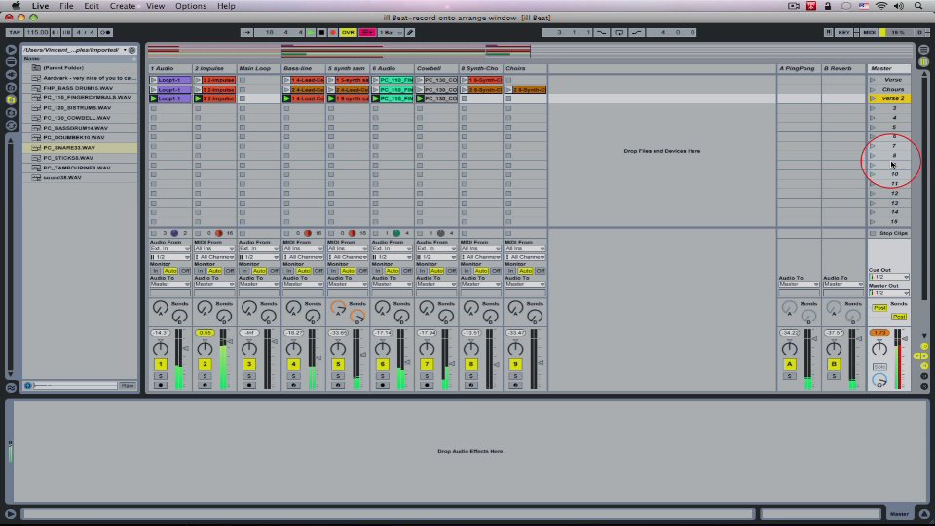The height and width of the screenshot is (526, 935).
Task: Toggle track 2 Impulse activator button
Action: 205,364
